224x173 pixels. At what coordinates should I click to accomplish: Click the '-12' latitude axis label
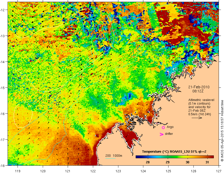click(x=3, y=10)
